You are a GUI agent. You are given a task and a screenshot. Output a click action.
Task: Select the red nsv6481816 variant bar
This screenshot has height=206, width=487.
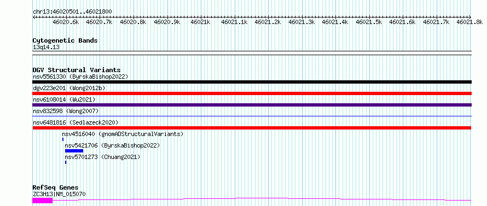tap(252, 128)
